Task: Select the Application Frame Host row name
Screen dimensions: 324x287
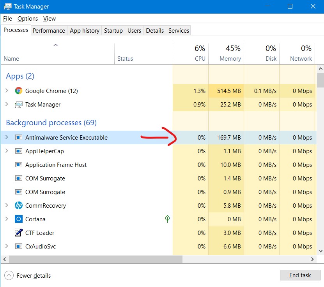Action: [56, 165]
